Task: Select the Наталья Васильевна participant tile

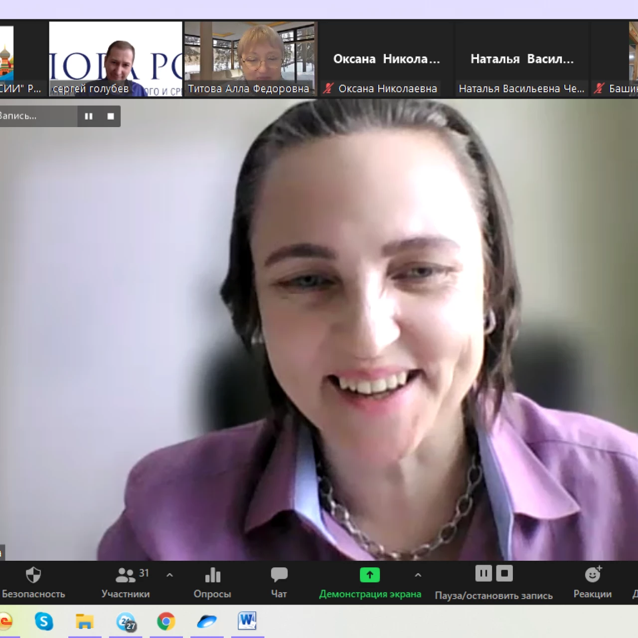Action: pos(521,59)
